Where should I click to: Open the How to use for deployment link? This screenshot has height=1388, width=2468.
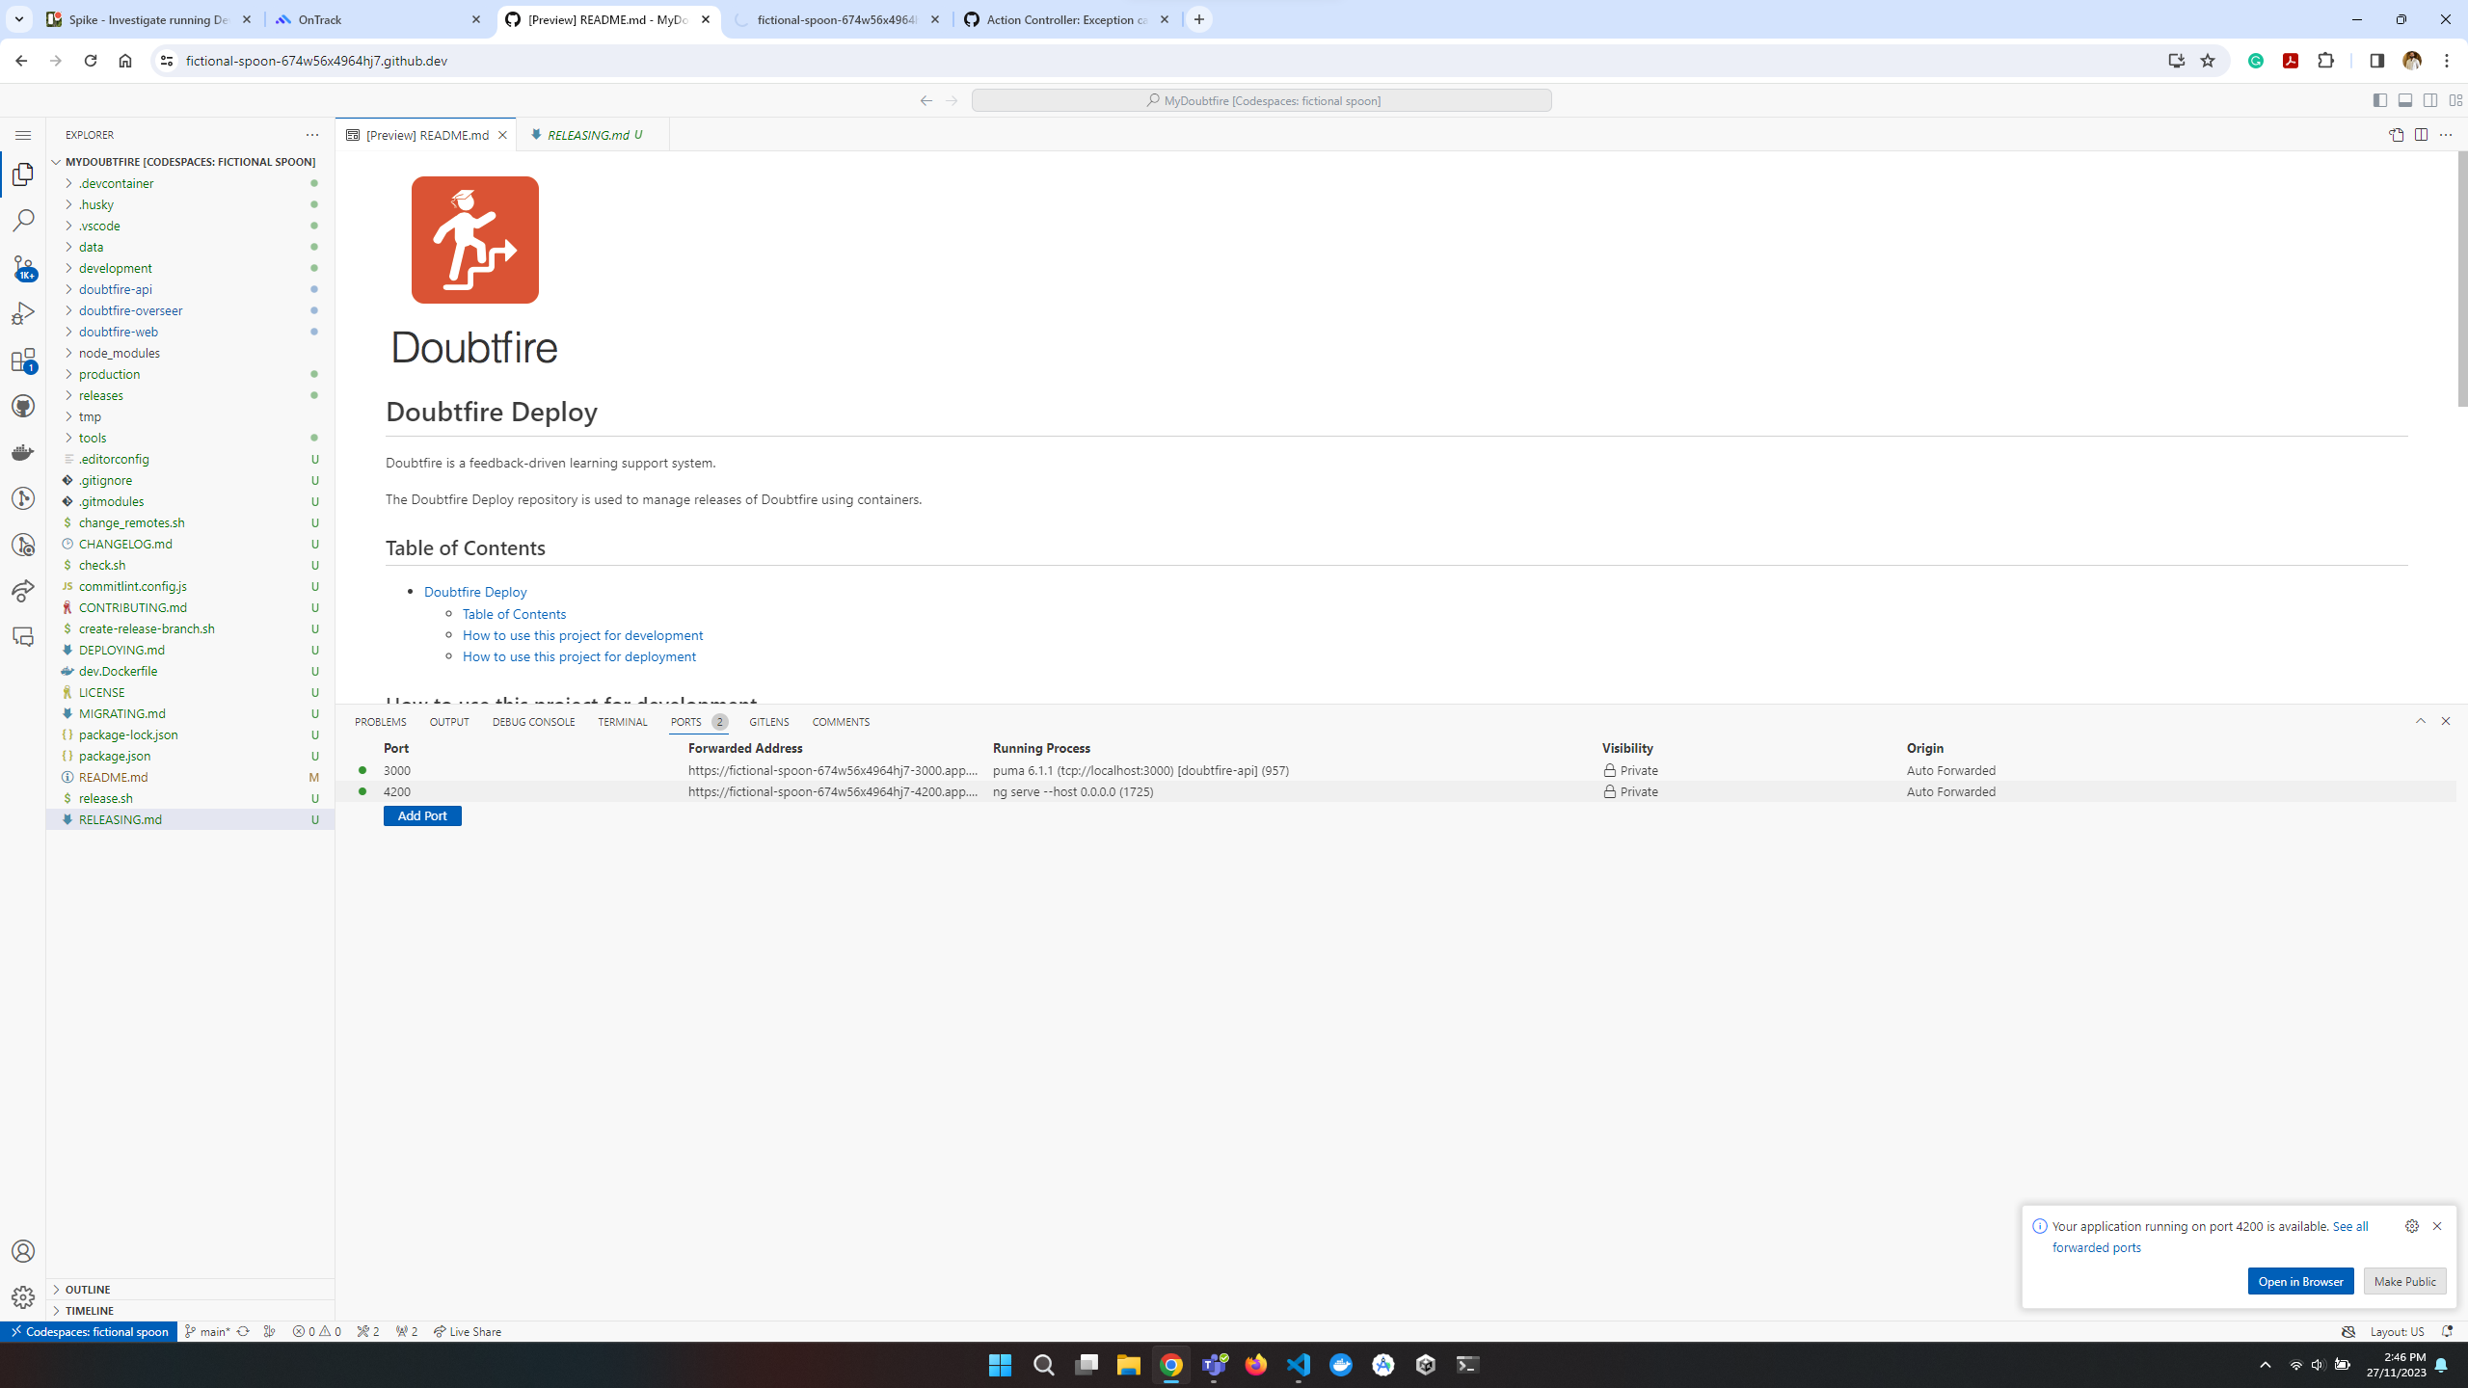[578, 656]
